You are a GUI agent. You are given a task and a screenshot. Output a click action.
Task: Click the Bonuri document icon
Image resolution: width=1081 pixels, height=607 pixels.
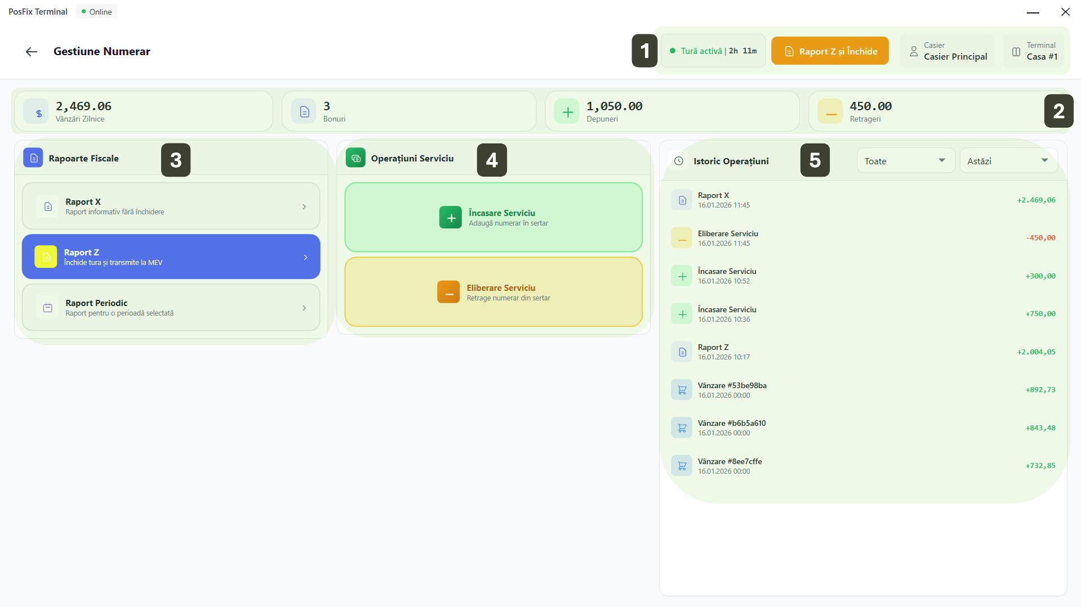coord(304,113)
